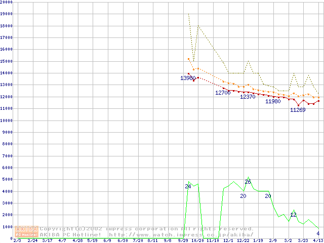Select the 10000 value on the y-axis
This screenshot has height=243, width=324.
7,120
